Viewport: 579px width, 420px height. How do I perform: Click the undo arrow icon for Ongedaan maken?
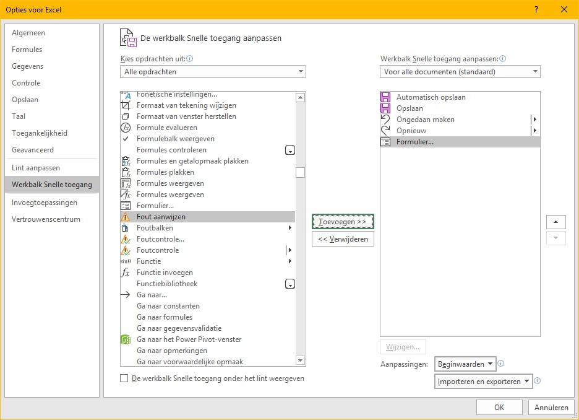pyautogui.click(x=385, y=120)
